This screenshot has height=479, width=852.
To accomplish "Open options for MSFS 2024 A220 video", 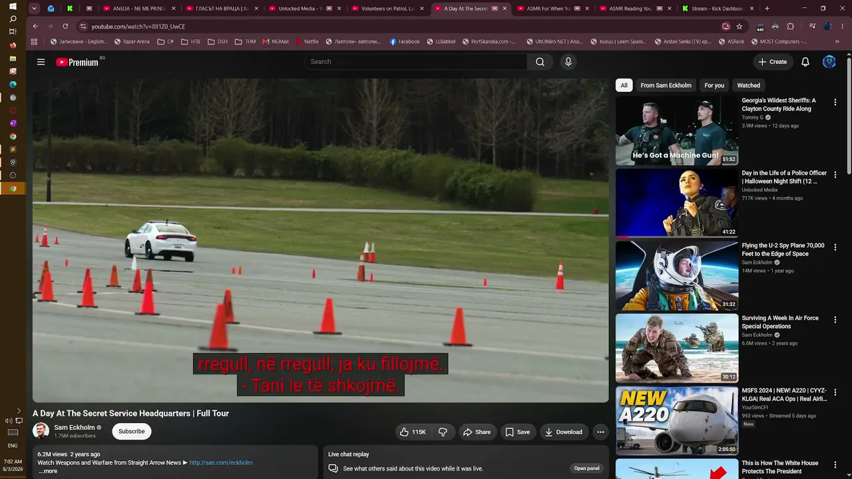I will pos(835,393).
